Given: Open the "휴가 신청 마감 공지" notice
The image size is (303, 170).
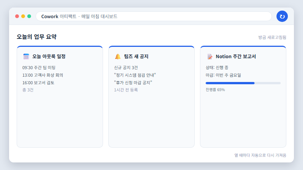Looking at the screenshot, I should click(133, 83).
